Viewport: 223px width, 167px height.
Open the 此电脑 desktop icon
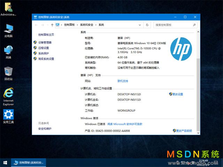[x=8, y=31]
